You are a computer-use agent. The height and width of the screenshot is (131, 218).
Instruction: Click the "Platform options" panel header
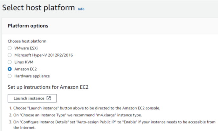(x=28, y=26)
